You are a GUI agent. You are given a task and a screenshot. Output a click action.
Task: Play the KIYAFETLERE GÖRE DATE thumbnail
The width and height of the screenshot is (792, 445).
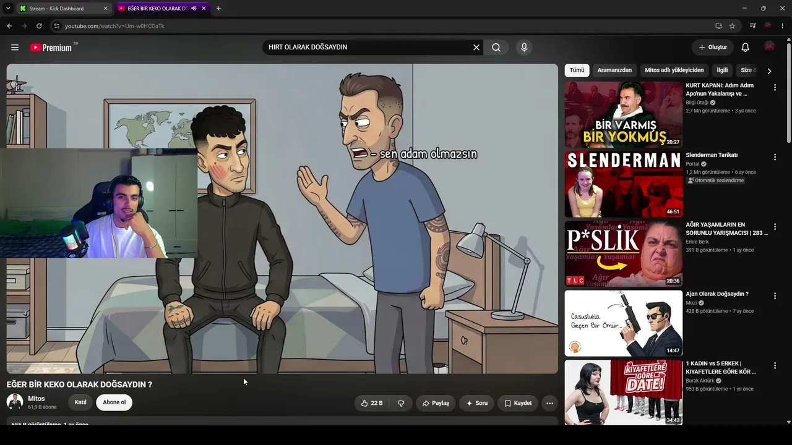pos(624,392)
